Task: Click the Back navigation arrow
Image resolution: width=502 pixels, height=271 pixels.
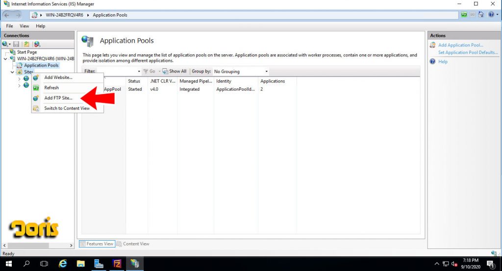Action: [x=7, y=15]
